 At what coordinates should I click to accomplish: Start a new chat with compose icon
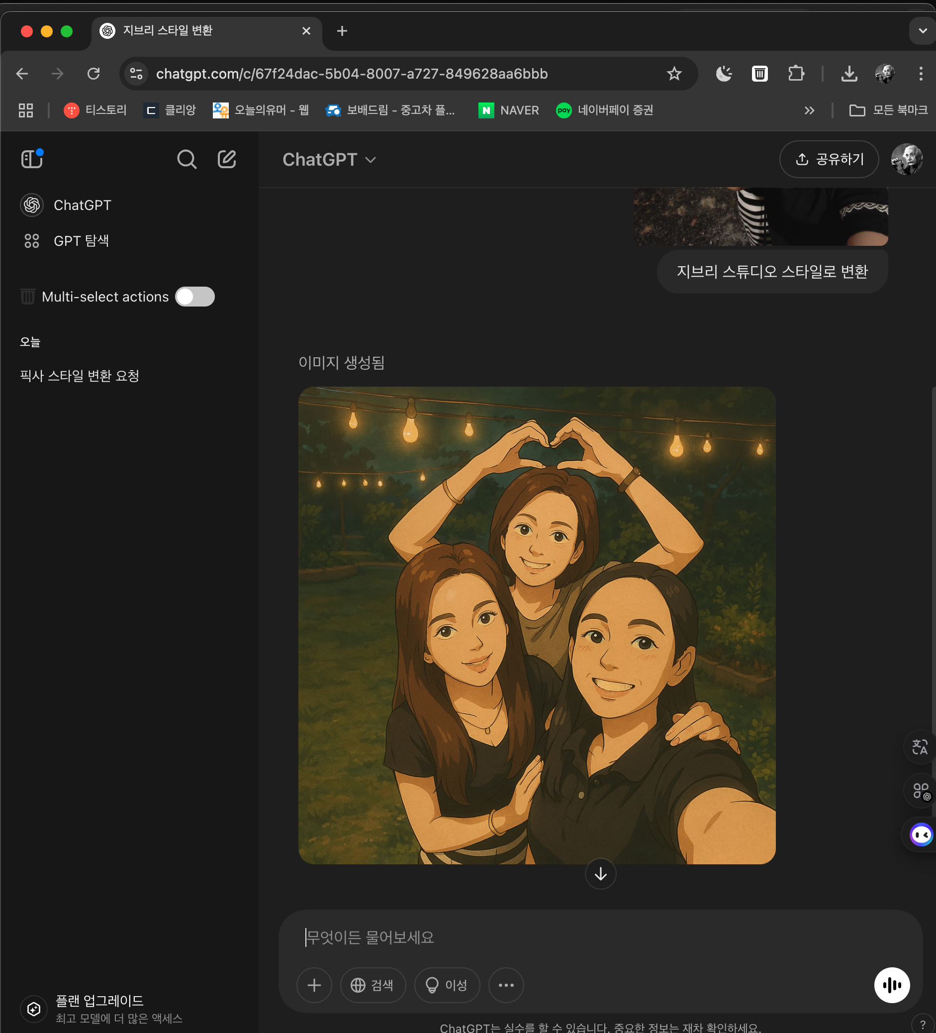pyautogui.click(x=227, y=159)
